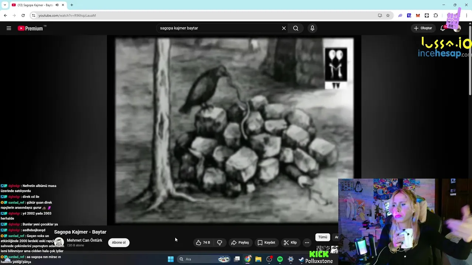Open the black-and-white extension icon
Image resolution: width=472 pixels, height=265 pixels.
point(427,15)
